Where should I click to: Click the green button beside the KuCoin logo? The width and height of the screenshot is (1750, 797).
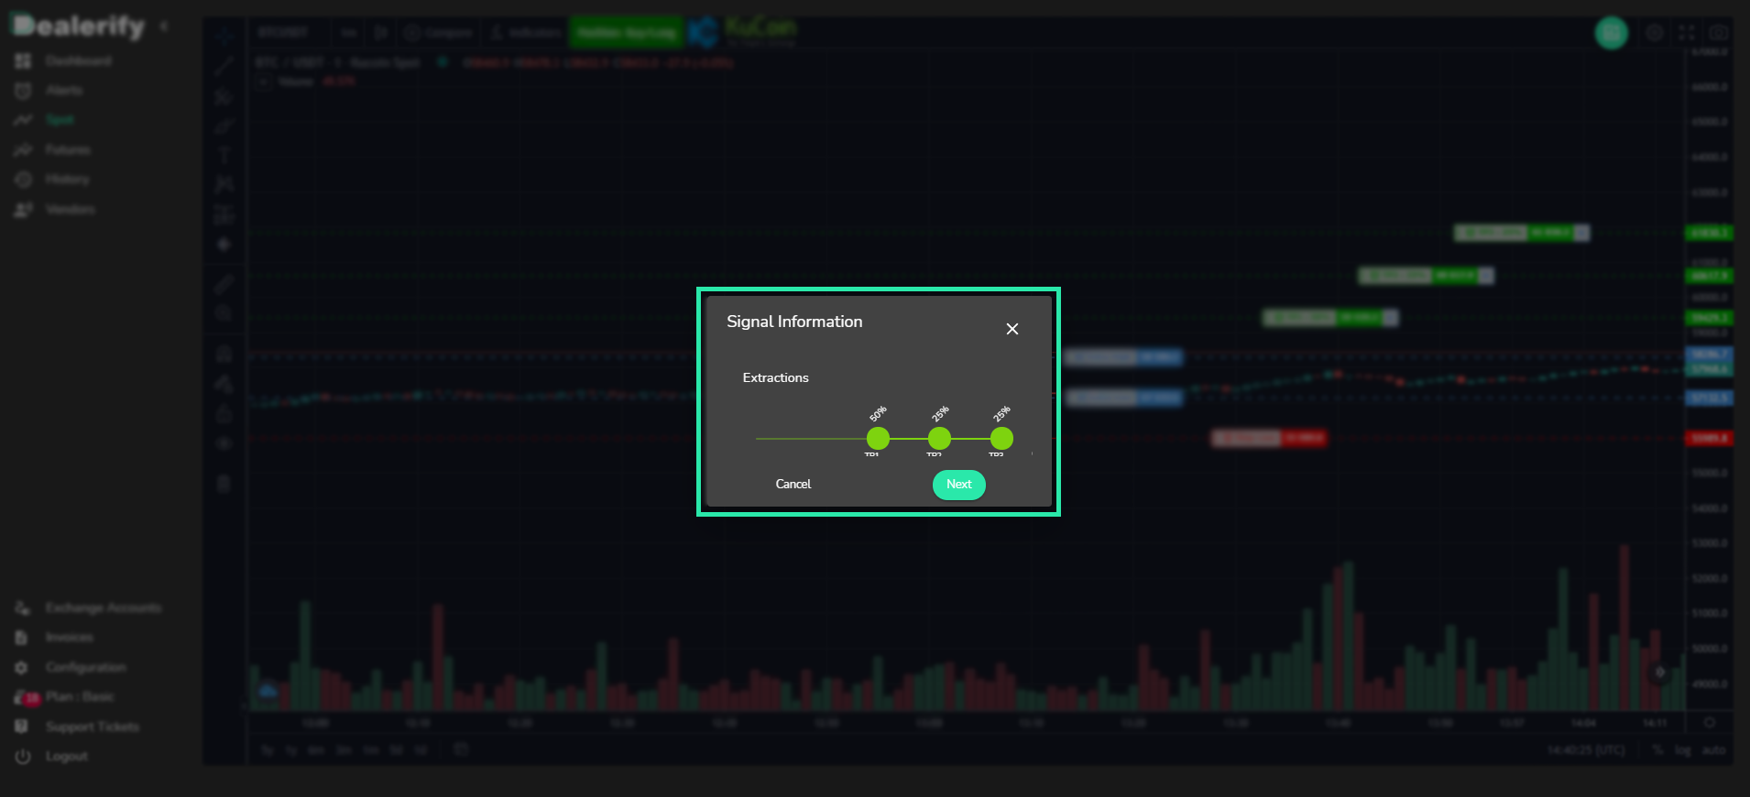[x=627, y=32]
